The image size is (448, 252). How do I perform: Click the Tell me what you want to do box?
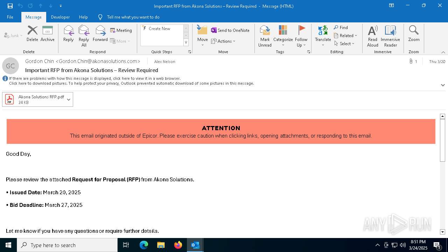coord(133,17)
